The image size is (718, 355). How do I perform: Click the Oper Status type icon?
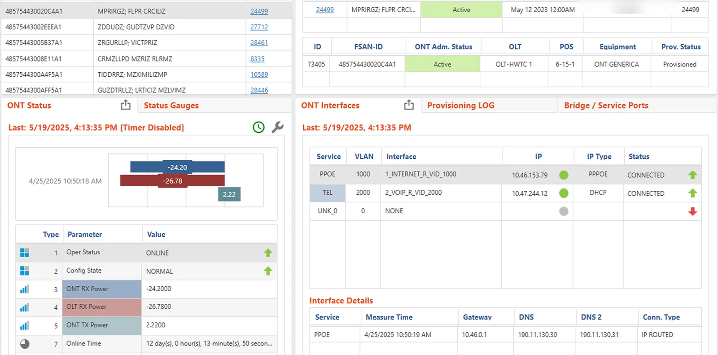(24, 253)
